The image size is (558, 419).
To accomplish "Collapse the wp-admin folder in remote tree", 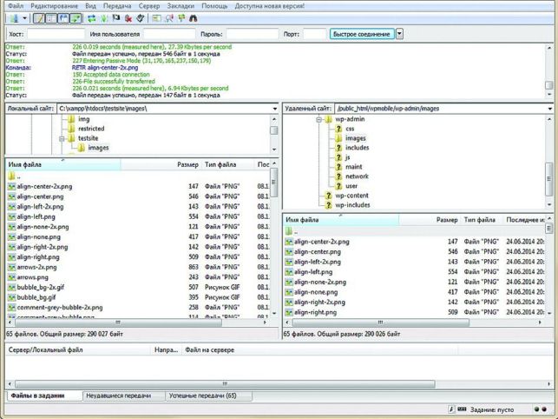I will 318,119.
